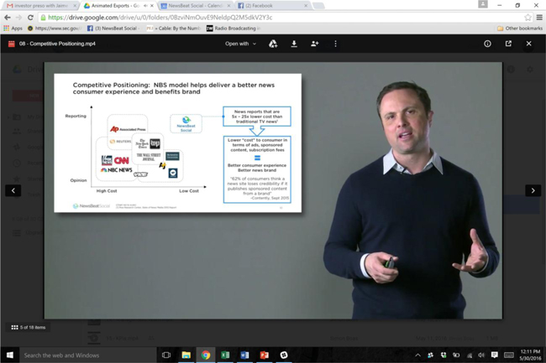Open the grid view of 18 items
This screenshot has width=546, height=363.
pyautogui.click(x=14, y=327)
